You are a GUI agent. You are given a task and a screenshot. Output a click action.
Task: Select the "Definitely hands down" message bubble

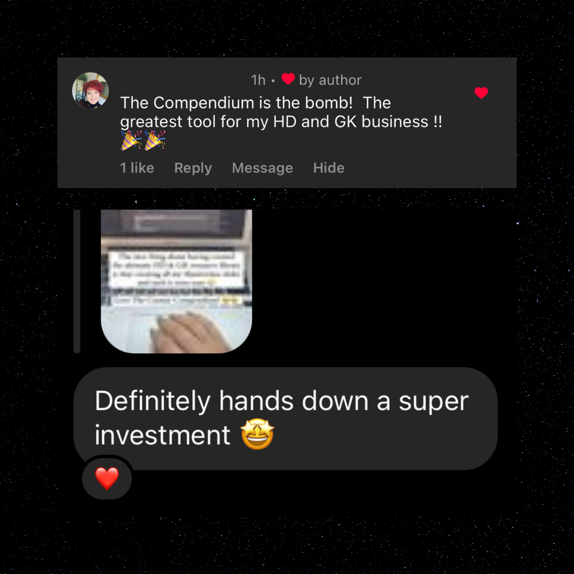[x=285, y=418]
